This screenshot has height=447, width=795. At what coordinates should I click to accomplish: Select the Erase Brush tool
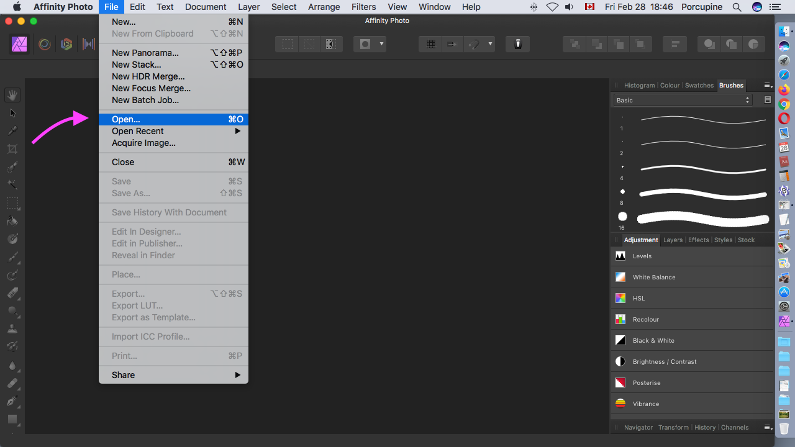coord(12,293)
